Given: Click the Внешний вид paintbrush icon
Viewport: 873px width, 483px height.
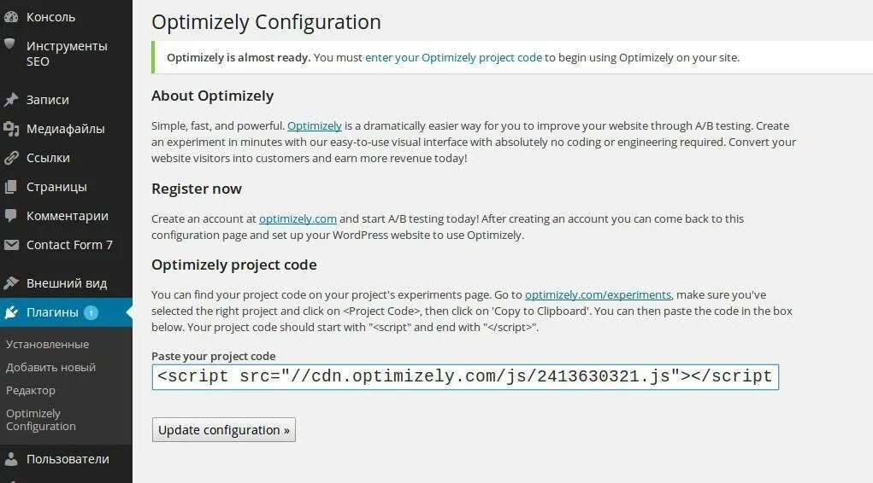Looking at the screenshot, I should pyautogui.click(x=10, y=283).
